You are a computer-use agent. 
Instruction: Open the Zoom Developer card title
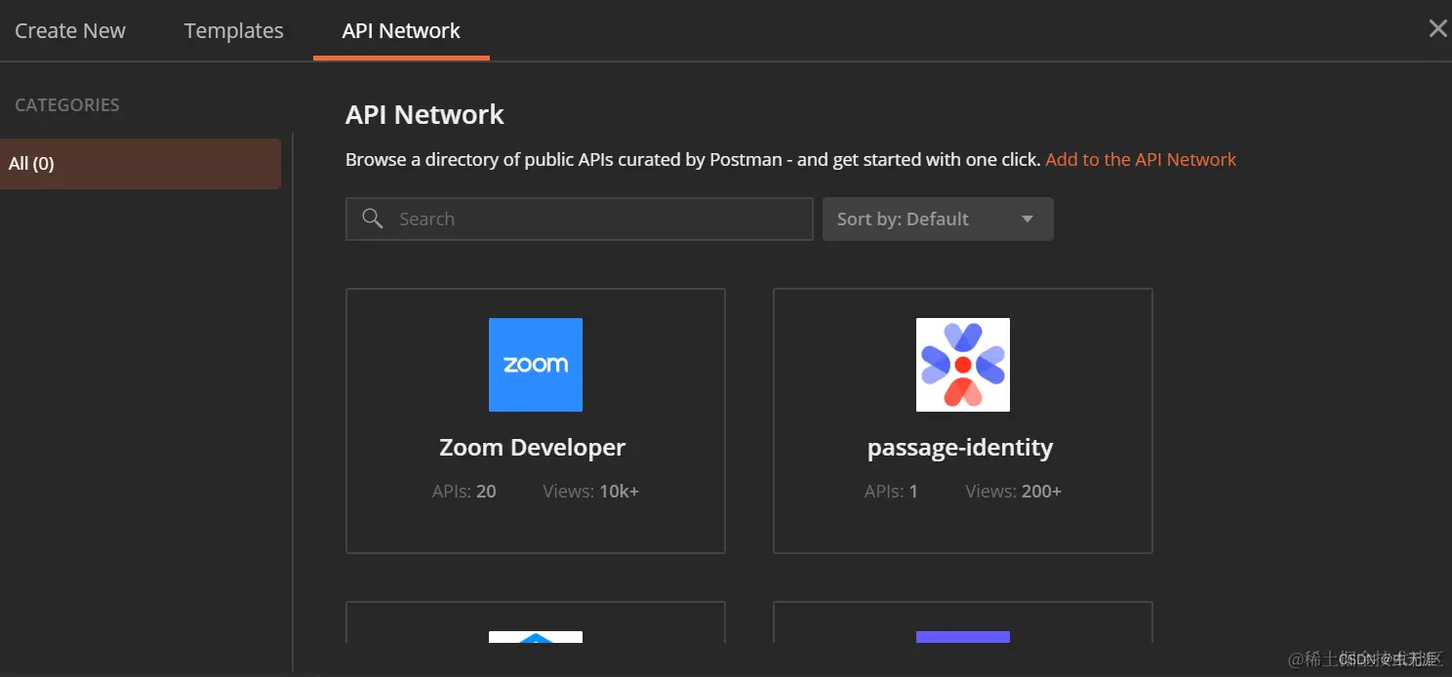pyautogui.click(x=532, y=448)
